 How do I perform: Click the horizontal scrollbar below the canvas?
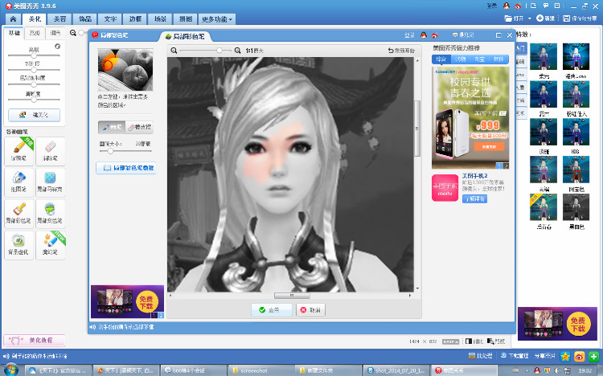click(x=292, y=296)
